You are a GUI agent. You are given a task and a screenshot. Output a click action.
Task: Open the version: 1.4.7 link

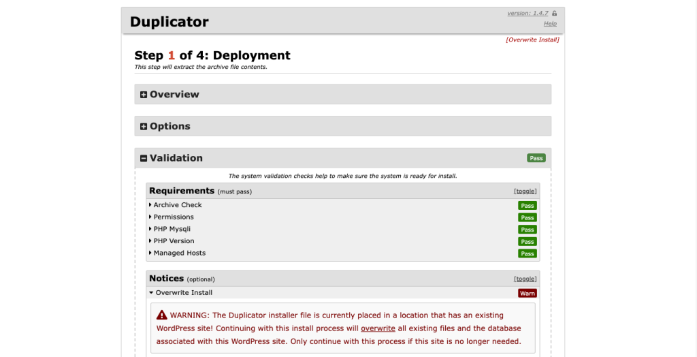(x=528, y=14)
